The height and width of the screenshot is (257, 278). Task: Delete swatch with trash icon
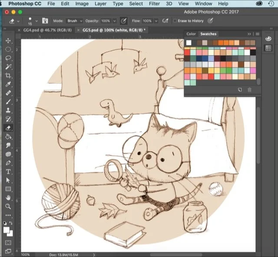(x=249, y=90)
